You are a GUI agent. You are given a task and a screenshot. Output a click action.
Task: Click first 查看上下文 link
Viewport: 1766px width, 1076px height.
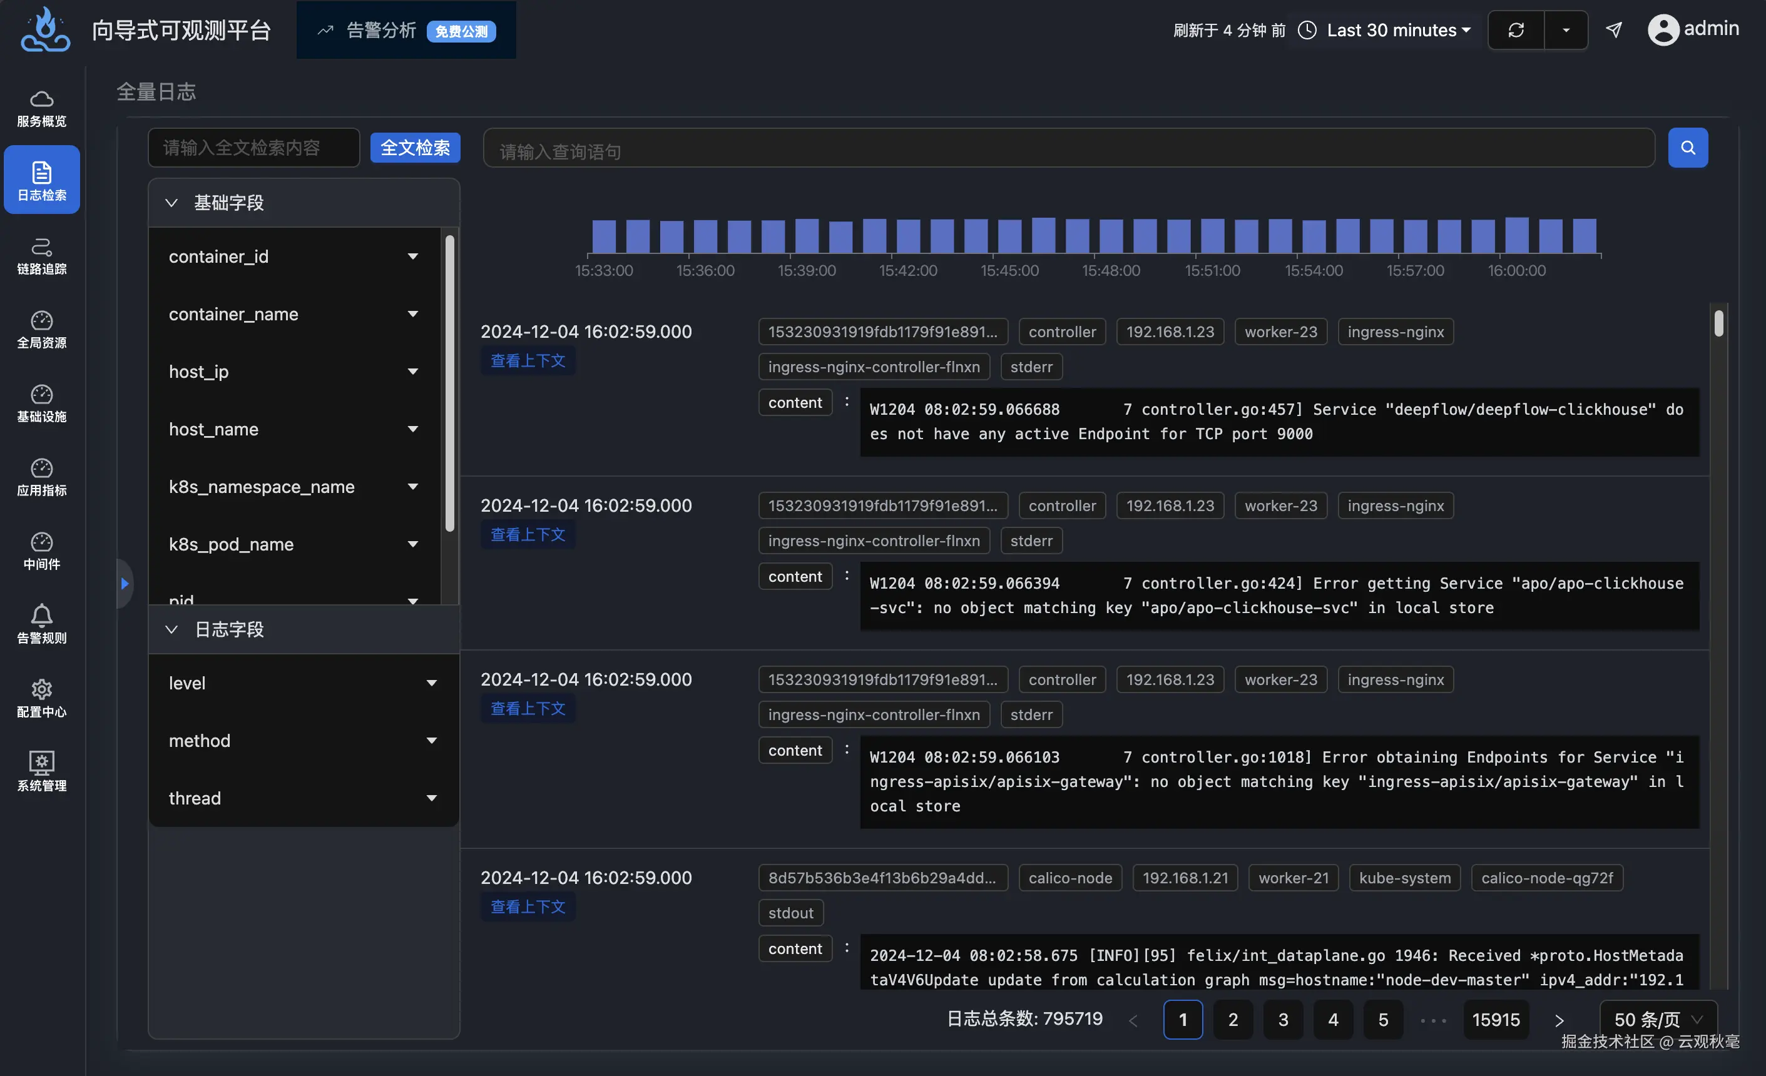(x=528, y=361)
